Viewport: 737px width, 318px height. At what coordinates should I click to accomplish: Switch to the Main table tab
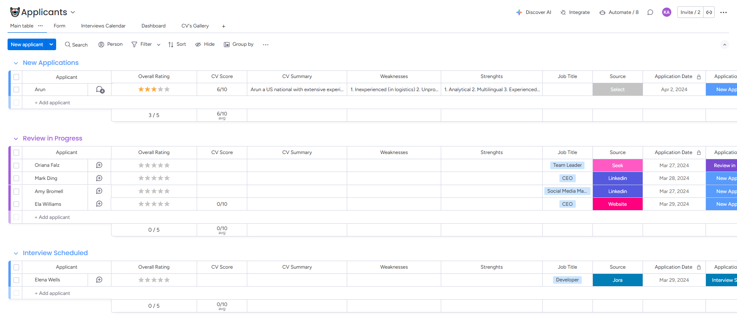click(22, 26)
